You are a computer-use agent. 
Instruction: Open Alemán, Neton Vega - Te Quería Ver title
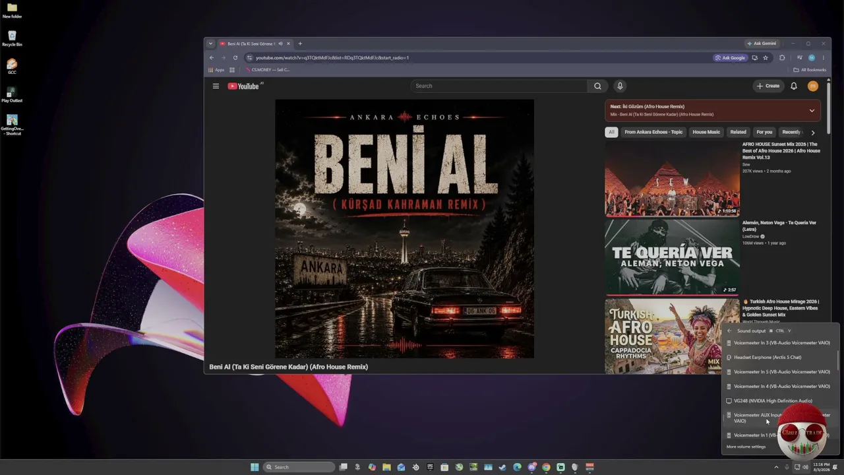779,226
